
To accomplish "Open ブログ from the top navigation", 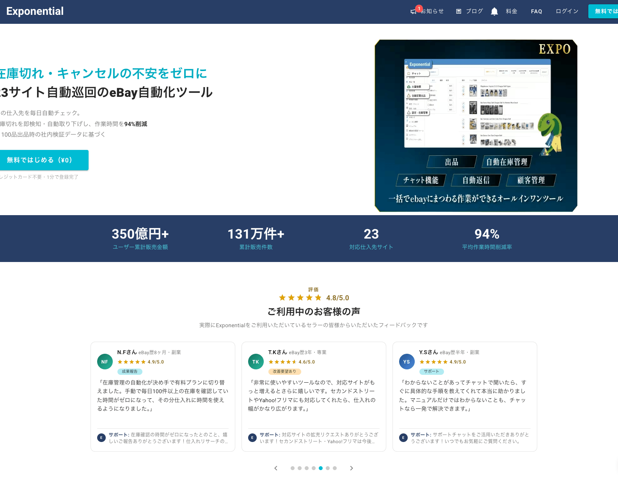I will click(x=474, y=11).
